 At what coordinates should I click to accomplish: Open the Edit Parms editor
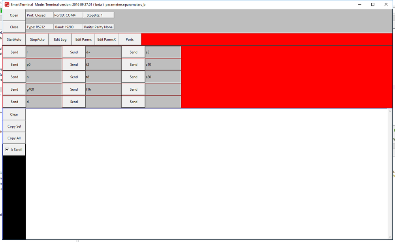click(83, 39)
